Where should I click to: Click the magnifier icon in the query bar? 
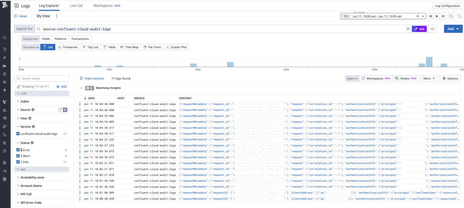[39, 29]
